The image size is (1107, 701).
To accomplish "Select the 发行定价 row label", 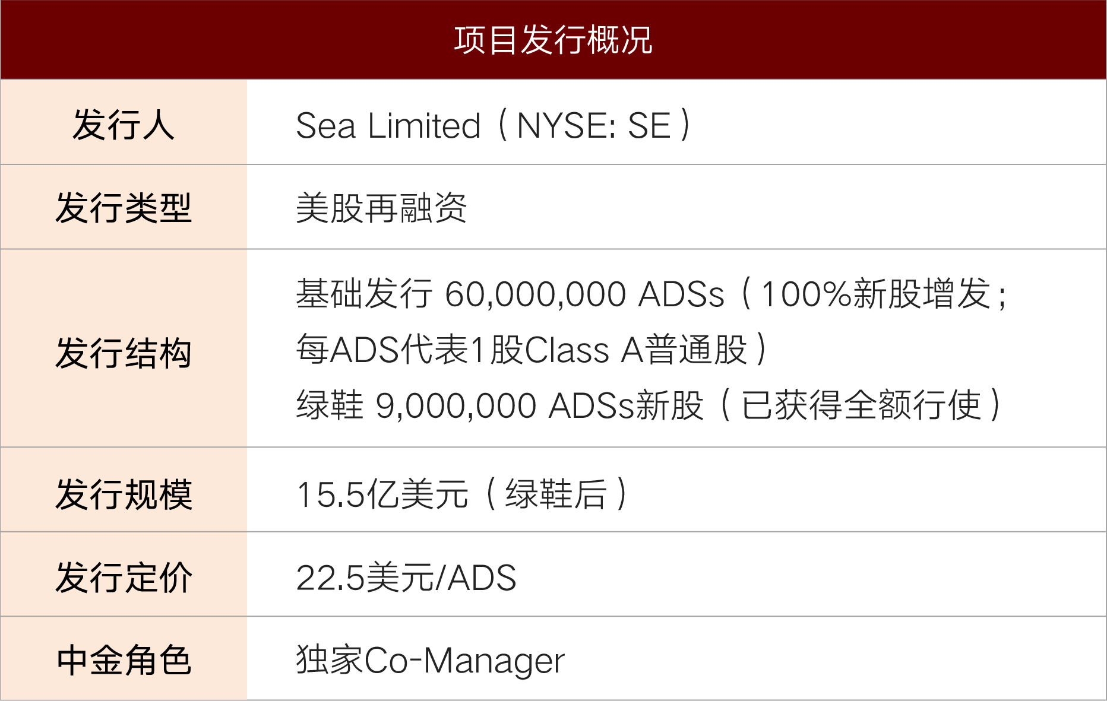I will (124, 578).
